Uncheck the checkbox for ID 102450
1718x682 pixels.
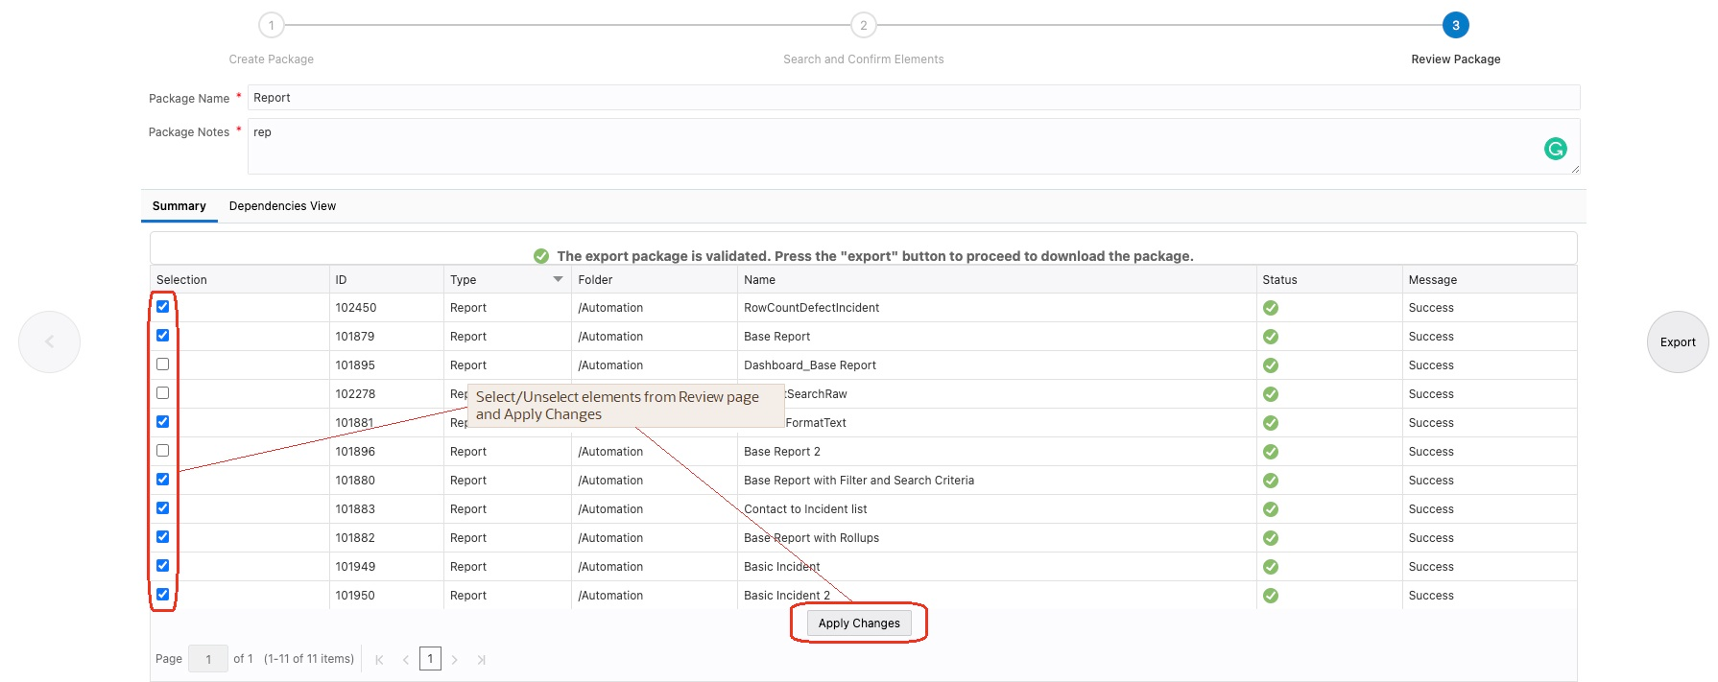pyautogui.click(x=163, y=307)
